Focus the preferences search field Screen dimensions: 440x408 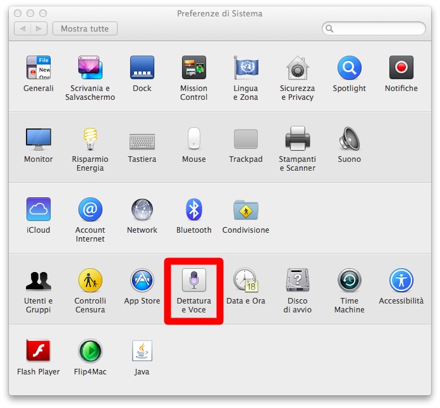coord(374,28)
